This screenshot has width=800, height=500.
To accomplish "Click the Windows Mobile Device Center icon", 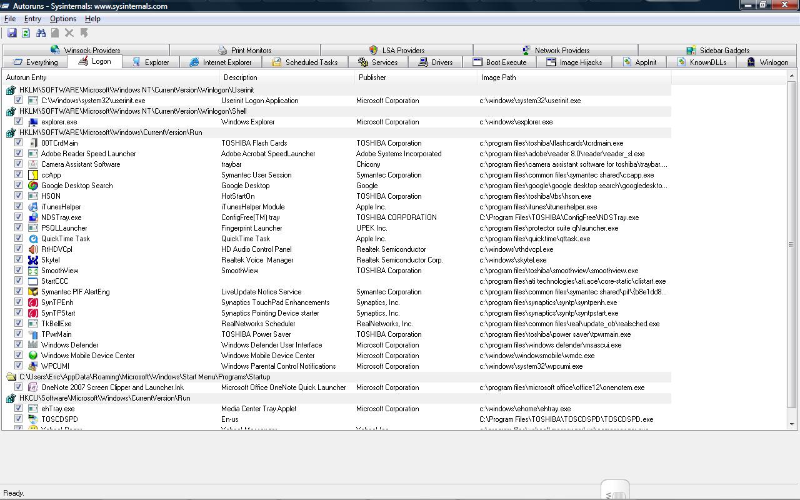I will pos(33,356).
